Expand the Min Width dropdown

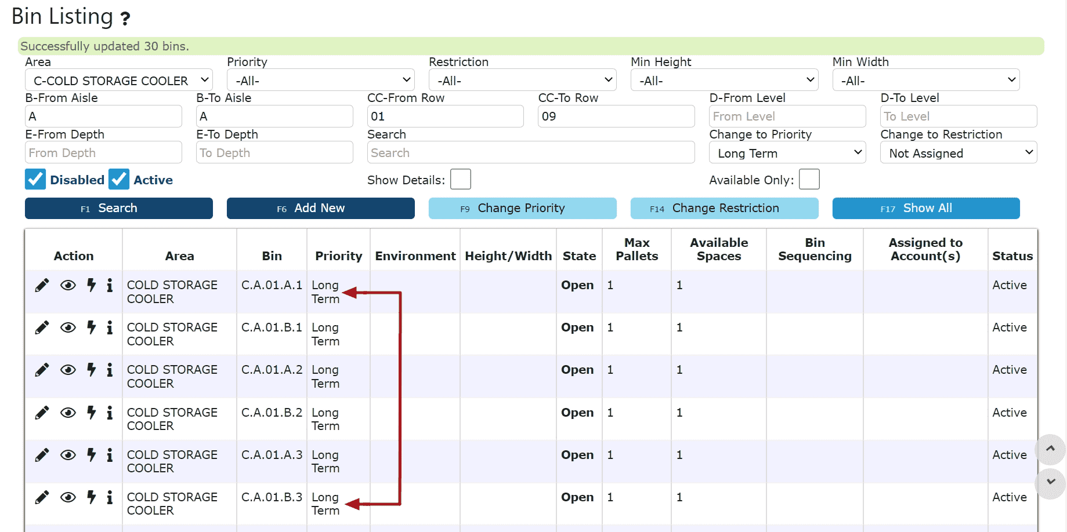(x=926, y=80)
